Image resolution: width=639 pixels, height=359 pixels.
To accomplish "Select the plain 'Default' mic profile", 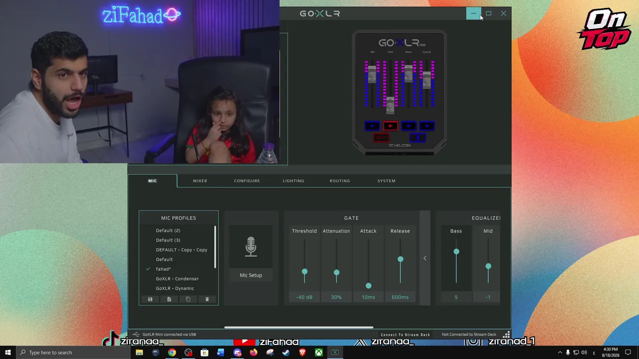I will click(x=164, y=259).
